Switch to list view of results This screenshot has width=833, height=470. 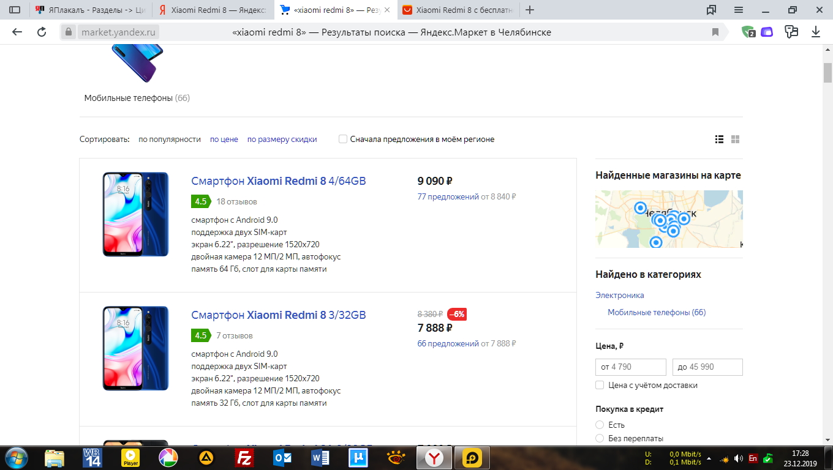(720, 140)
